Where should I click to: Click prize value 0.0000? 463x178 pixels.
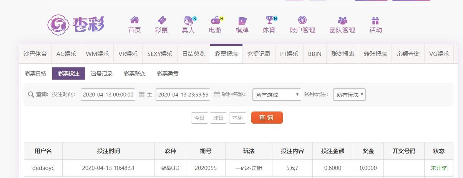tap(368, 168)
